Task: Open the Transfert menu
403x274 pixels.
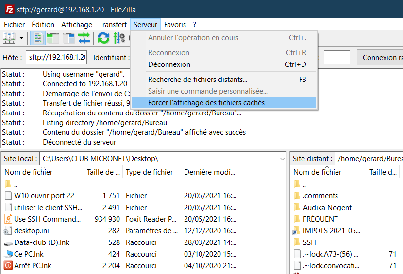Action: click(113, 25)
